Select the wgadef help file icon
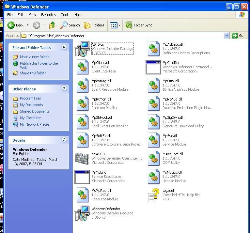Image resolution: width=250 pixels, height=233 pixels. tap(153, 195)
